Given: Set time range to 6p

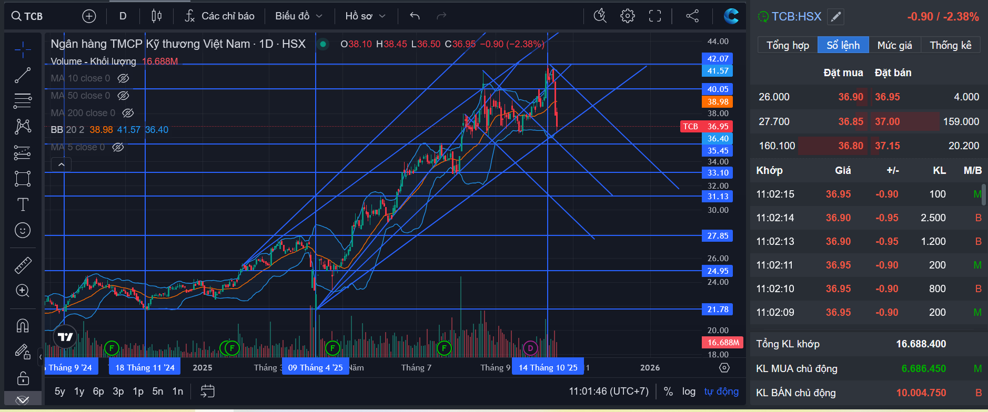Looking at the screenshot, I should pos(98,392).
